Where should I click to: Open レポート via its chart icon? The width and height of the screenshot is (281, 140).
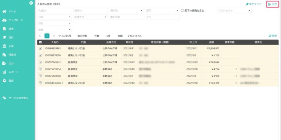(x=4, y=72)
